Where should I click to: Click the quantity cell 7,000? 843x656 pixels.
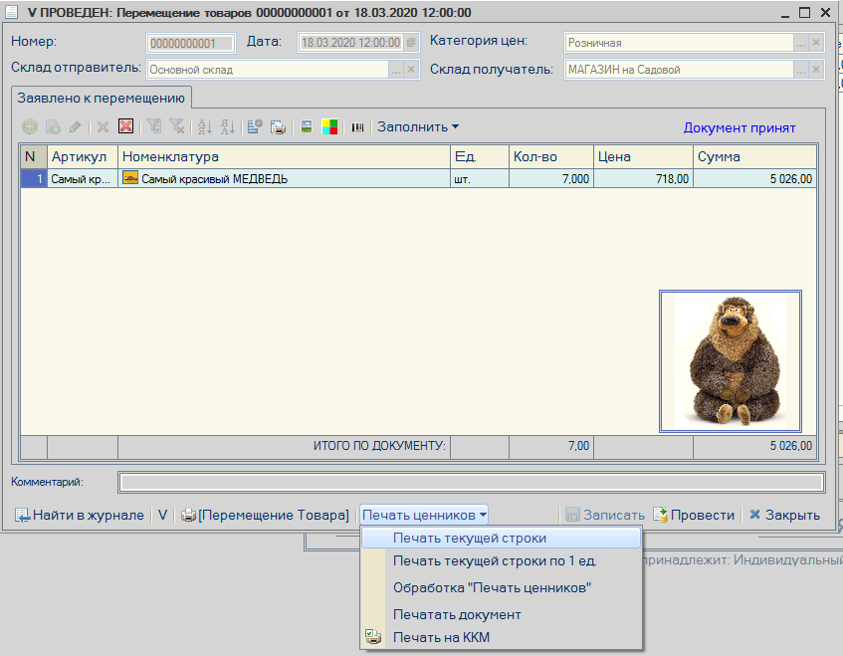click(x=551, y=178)
